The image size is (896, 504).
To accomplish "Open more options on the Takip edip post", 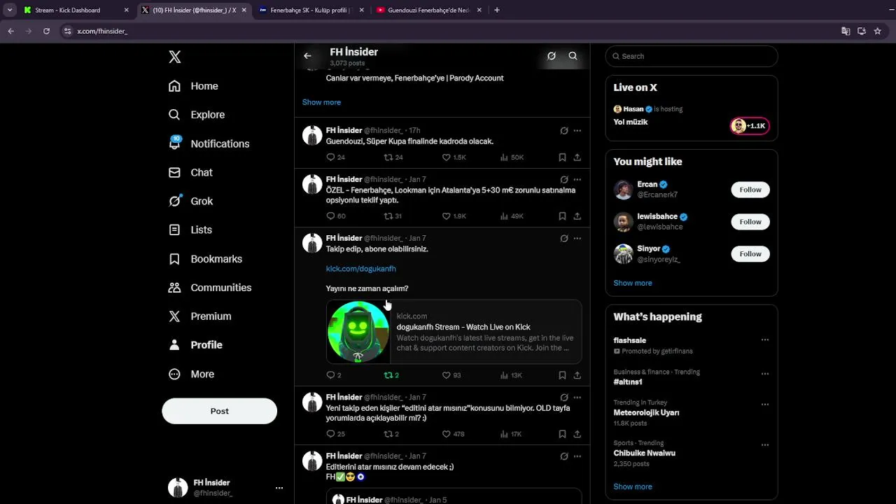I will click(577, 239).
